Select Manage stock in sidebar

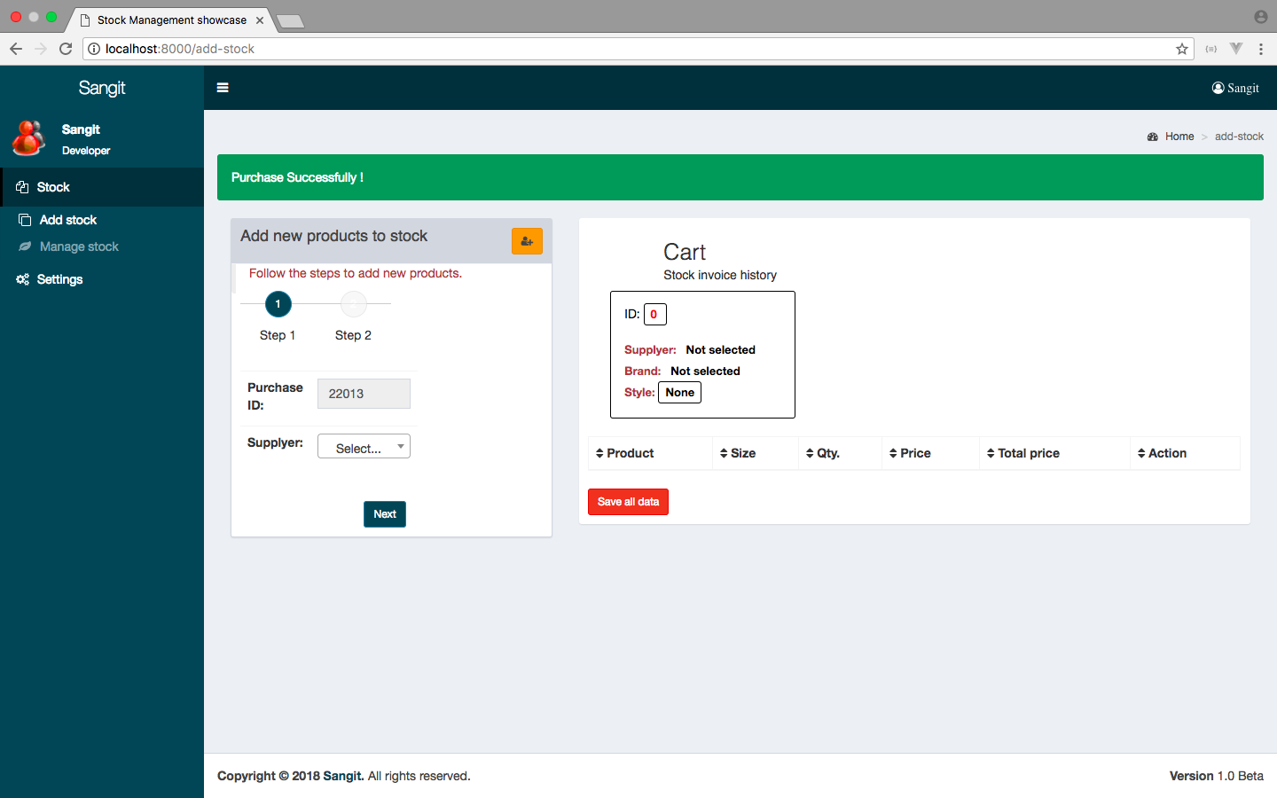point(79,246)
